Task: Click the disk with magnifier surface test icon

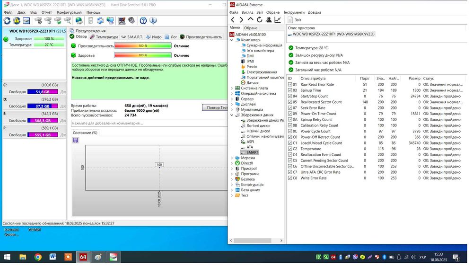Action: (67, 20)
